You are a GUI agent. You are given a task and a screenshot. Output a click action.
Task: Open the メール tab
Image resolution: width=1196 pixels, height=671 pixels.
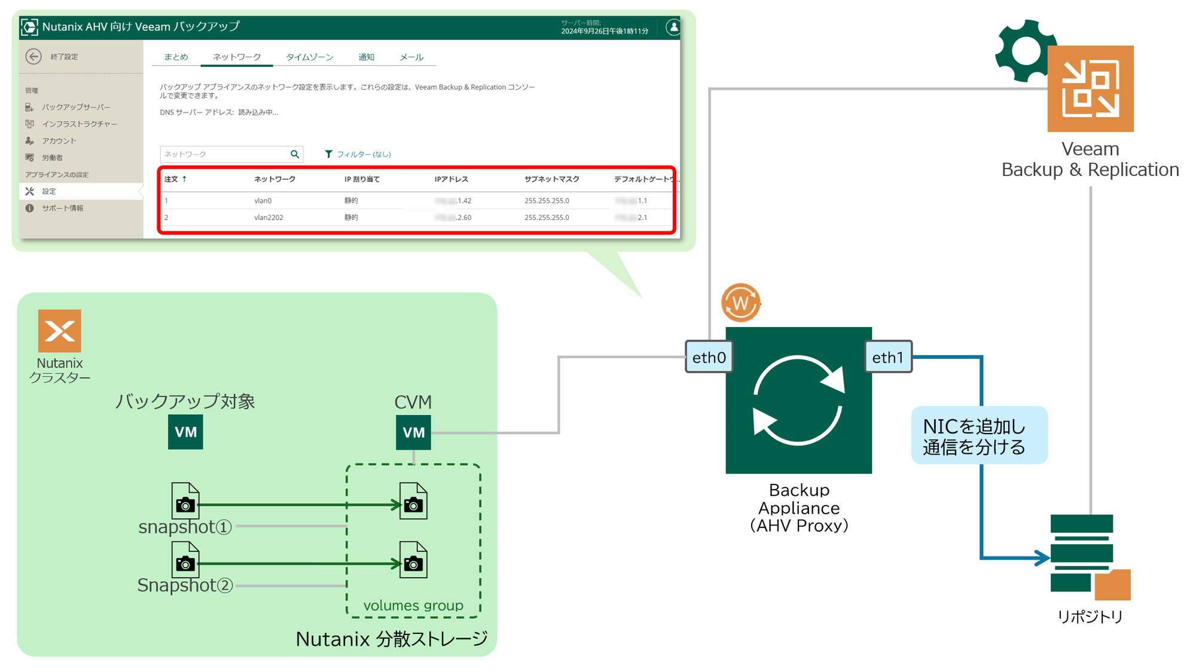[411, 57]
